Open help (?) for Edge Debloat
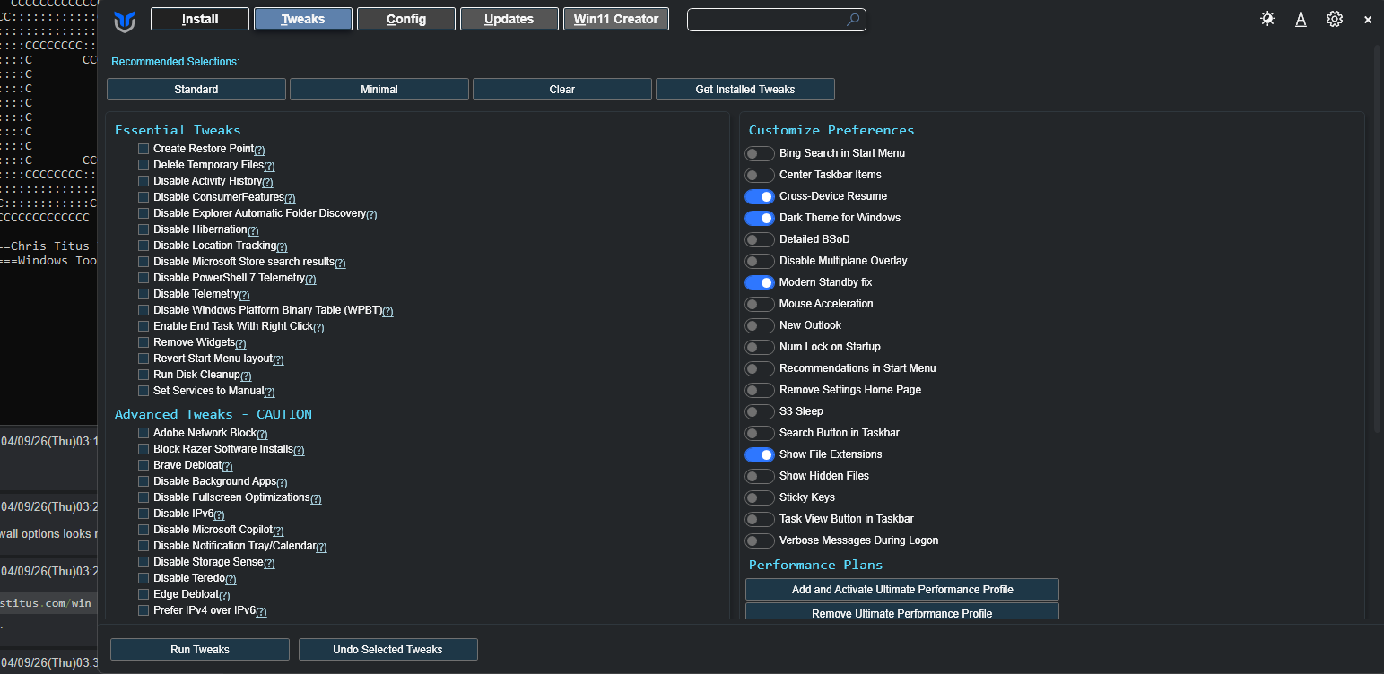 coord(224,595)
